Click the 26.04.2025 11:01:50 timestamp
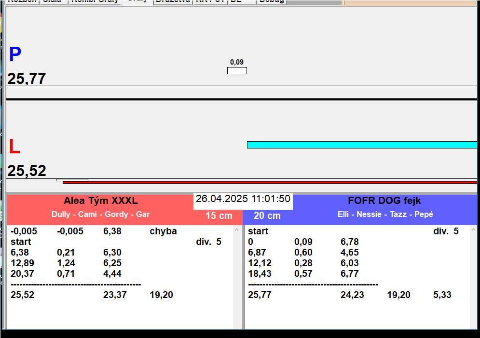The image size is (480, 338). click(x=243, y=199)
